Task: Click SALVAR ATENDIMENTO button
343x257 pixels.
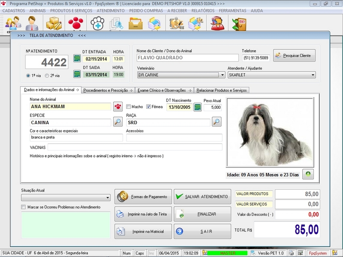Action: 202,197
